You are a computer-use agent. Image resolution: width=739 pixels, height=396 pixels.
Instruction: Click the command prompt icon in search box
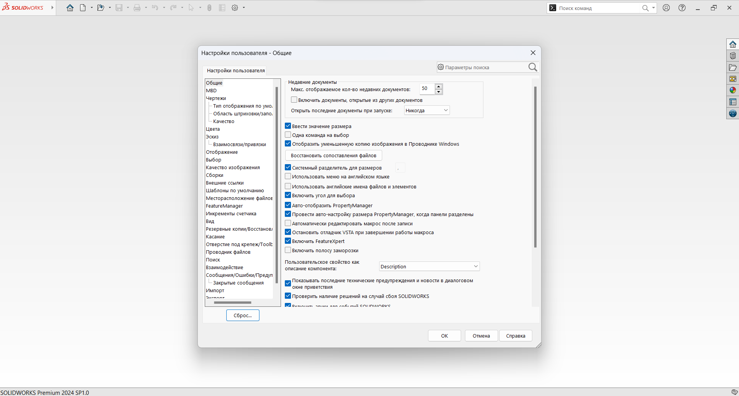tap(553, 8)
